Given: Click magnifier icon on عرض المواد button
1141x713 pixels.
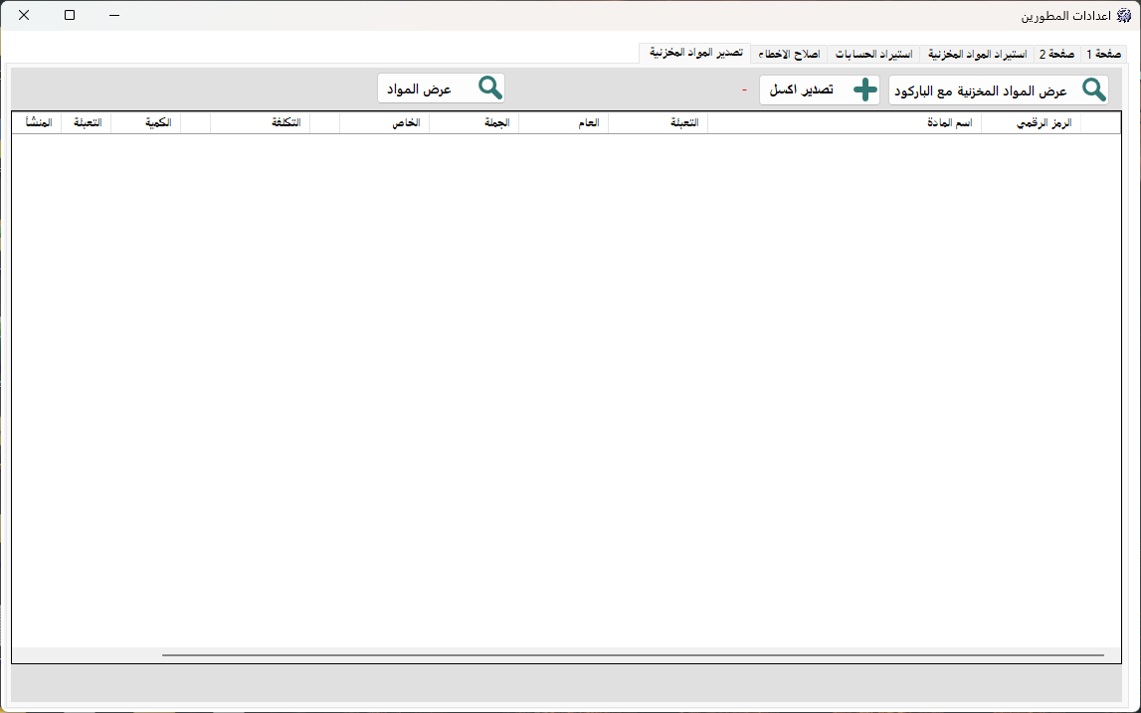Looking at the screenshot, I should pyautogui.click(x=490, y=89).
